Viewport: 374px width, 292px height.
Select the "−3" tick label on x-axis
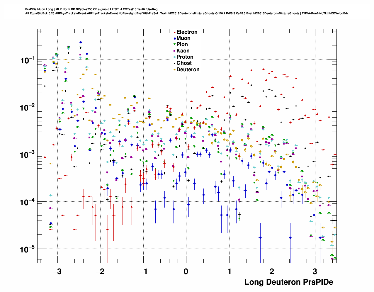(57, 271)
